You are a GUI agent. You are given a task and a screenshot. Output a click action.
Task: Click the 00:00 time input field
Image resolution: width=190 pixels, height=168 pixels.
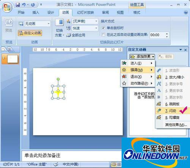click(157, 35)
